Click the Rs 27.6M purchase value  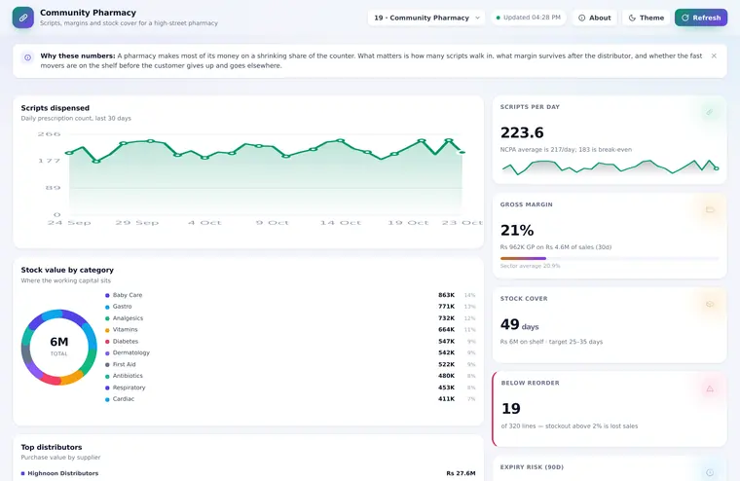(461, 473)
